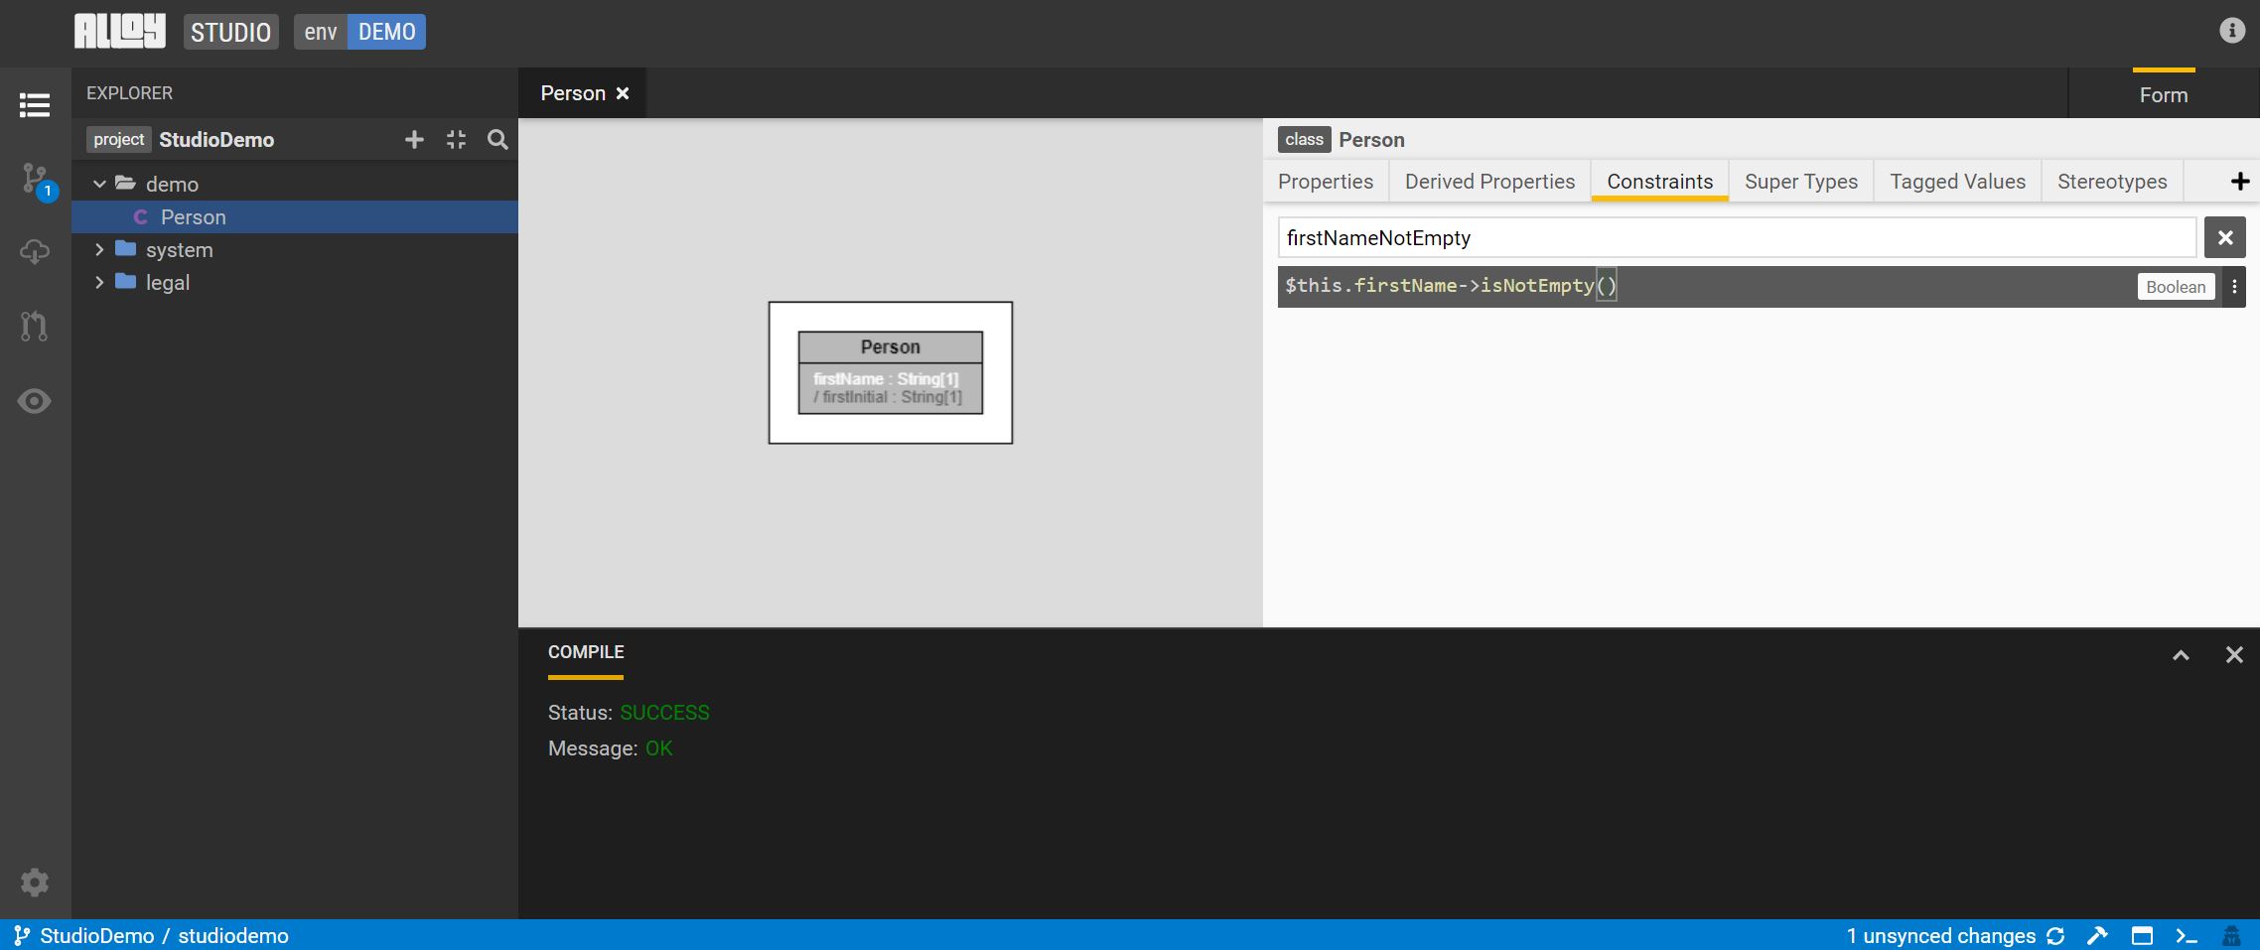2260x950 pixels.
Task: Click the Person class box in diagram
Action: 891,372
